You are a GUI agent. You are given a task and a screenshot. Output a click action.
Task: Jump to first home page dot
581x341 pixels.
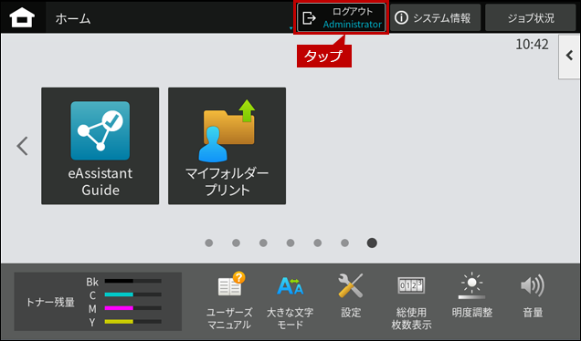(209, 243)
